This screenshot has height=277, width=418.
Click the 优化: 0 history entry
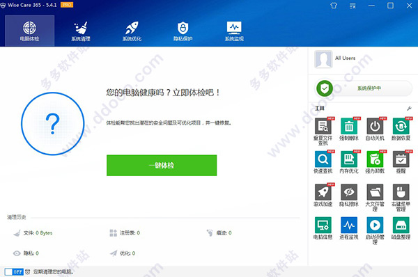123,253
